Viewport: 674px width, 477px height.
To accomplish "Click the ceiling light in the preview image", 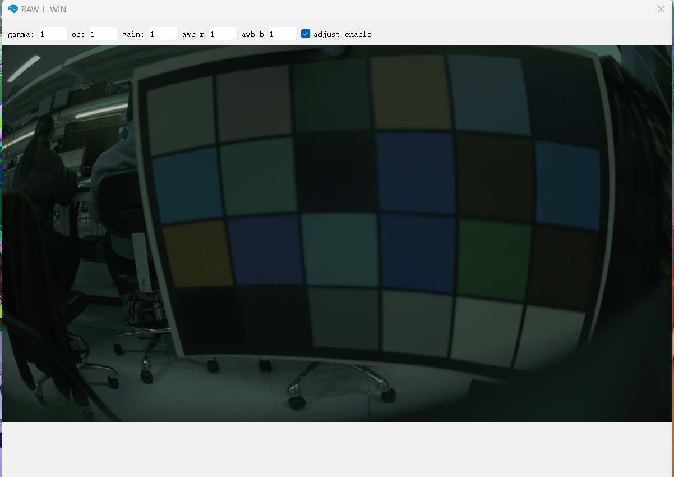I will [24, 68].
